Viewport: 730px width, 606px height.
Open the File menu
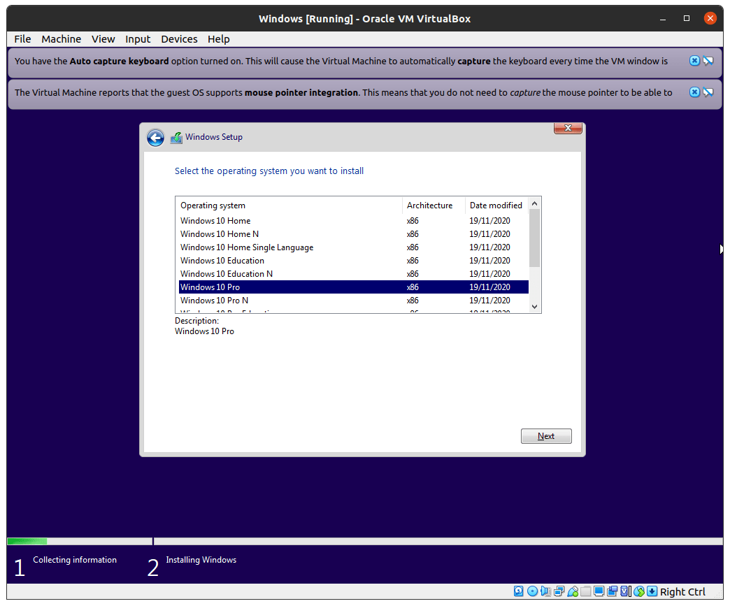coord(22,39)
